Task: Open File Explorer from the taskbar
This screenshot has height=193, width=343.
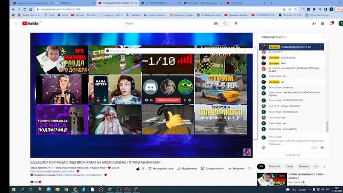Action: click(x=57, y=189)
